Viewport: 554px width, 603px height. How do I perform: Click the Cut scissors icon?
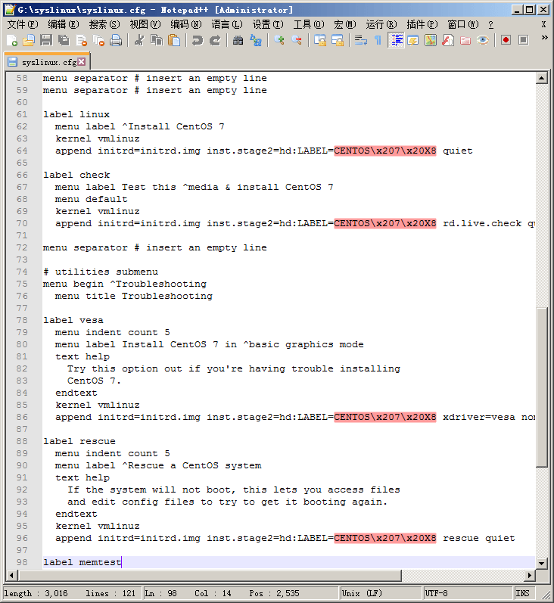[x=139, y=41]
